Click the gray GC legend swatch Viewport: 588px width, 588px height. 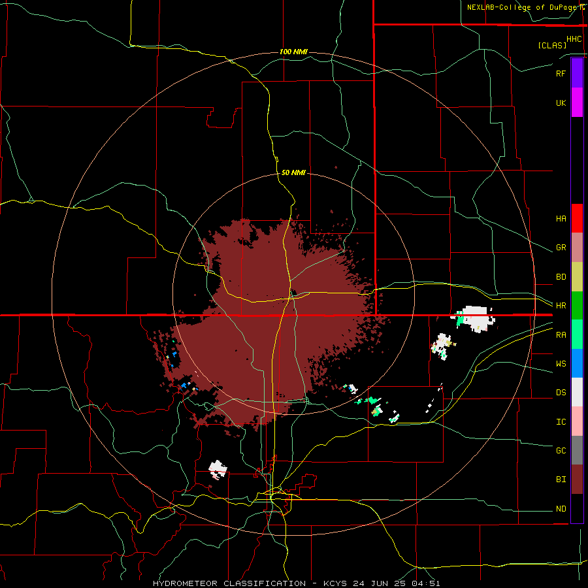coord(577,450)
